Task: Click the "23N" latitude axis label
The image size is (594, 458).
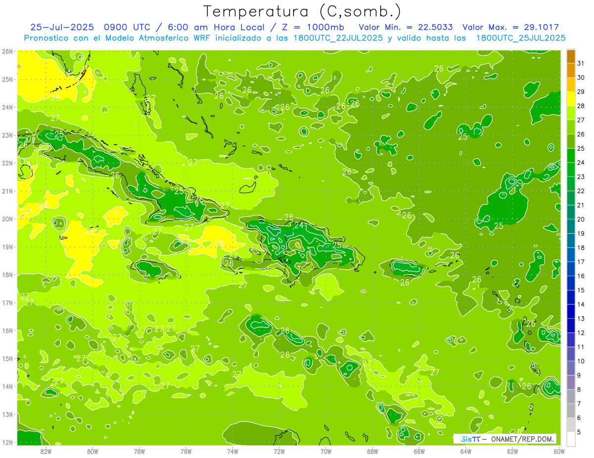Action: [x=7, y=135]
